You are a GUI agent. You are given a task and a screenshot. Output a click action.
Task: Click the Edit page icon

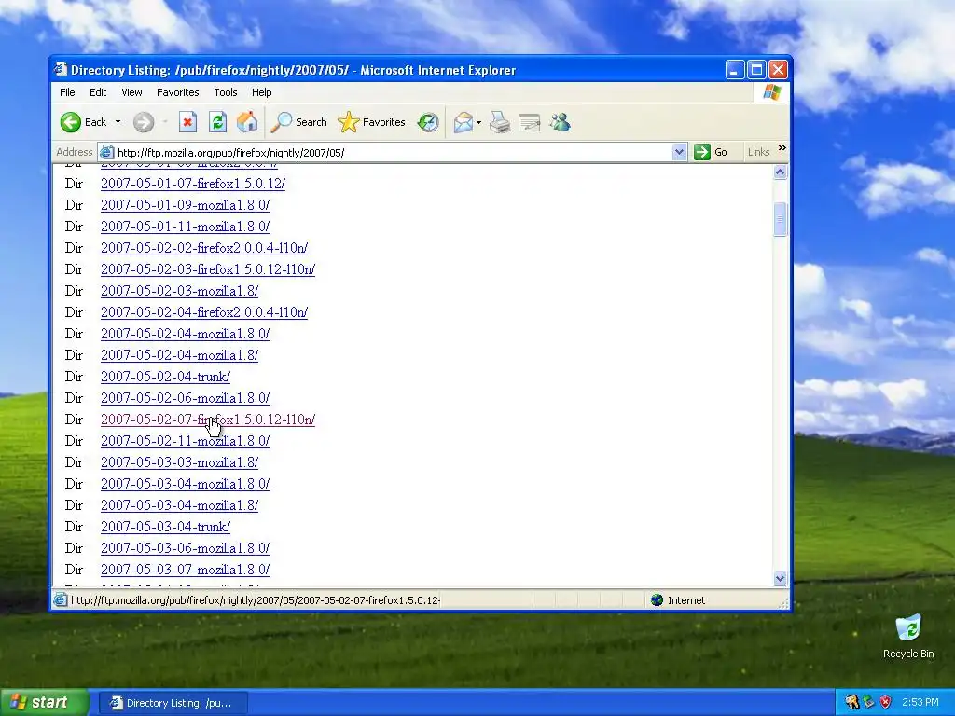(x=530, y=122)
